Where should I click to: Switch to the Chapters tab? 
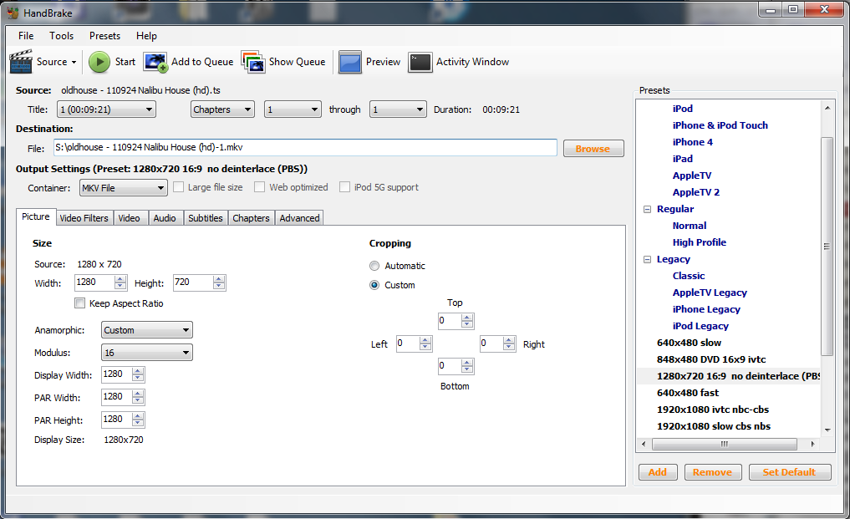pyautogui.click(x=251, y=218)
